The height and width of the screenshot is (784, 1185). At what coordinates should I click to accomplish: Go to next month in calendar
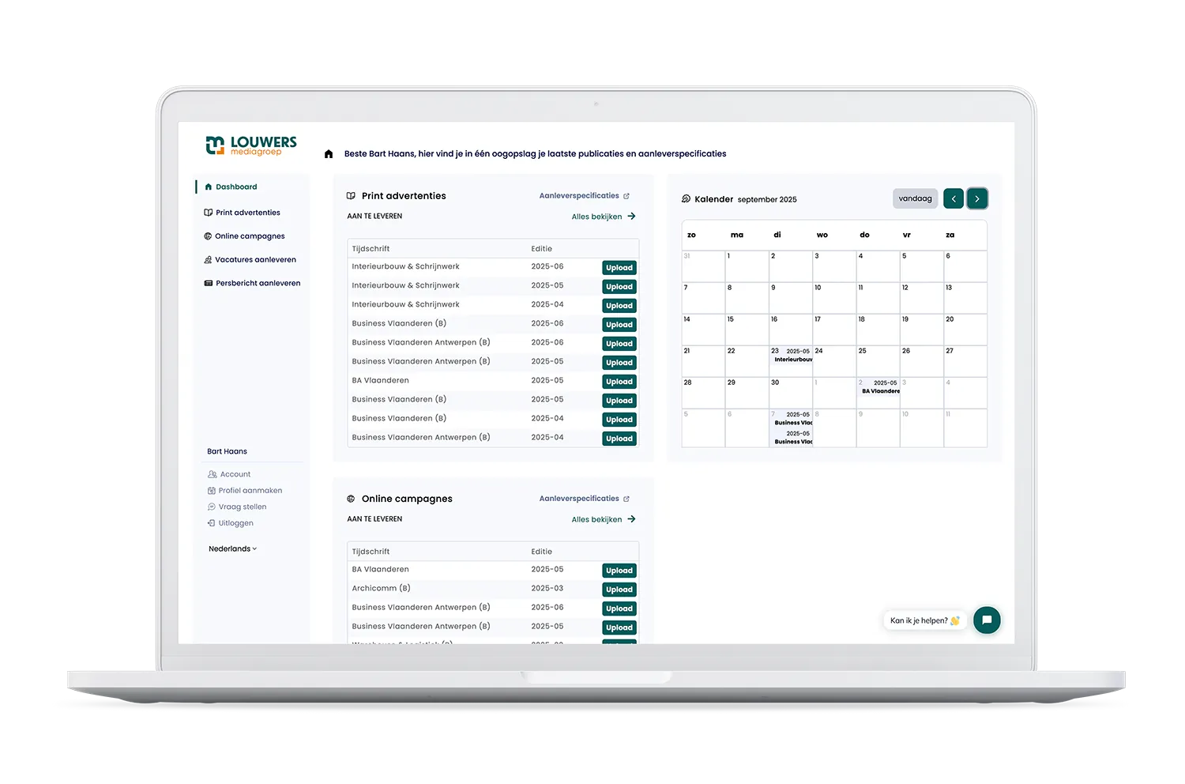[977, 198]
